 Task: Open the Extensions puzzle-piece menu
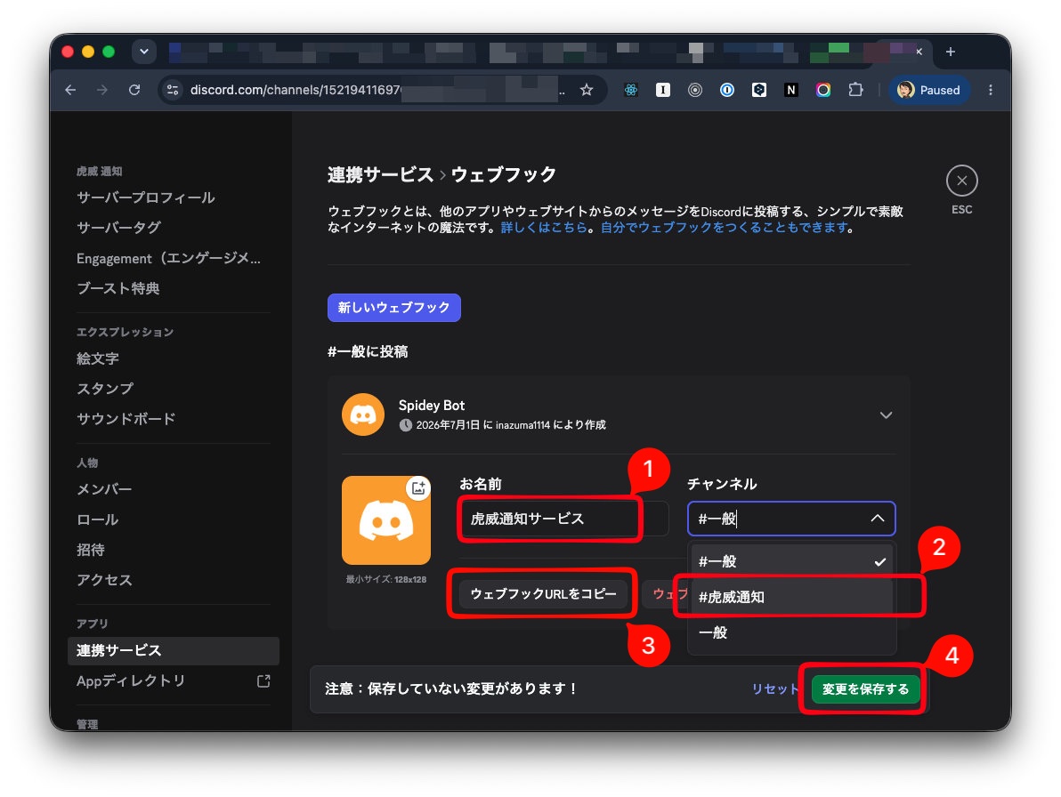855,90
